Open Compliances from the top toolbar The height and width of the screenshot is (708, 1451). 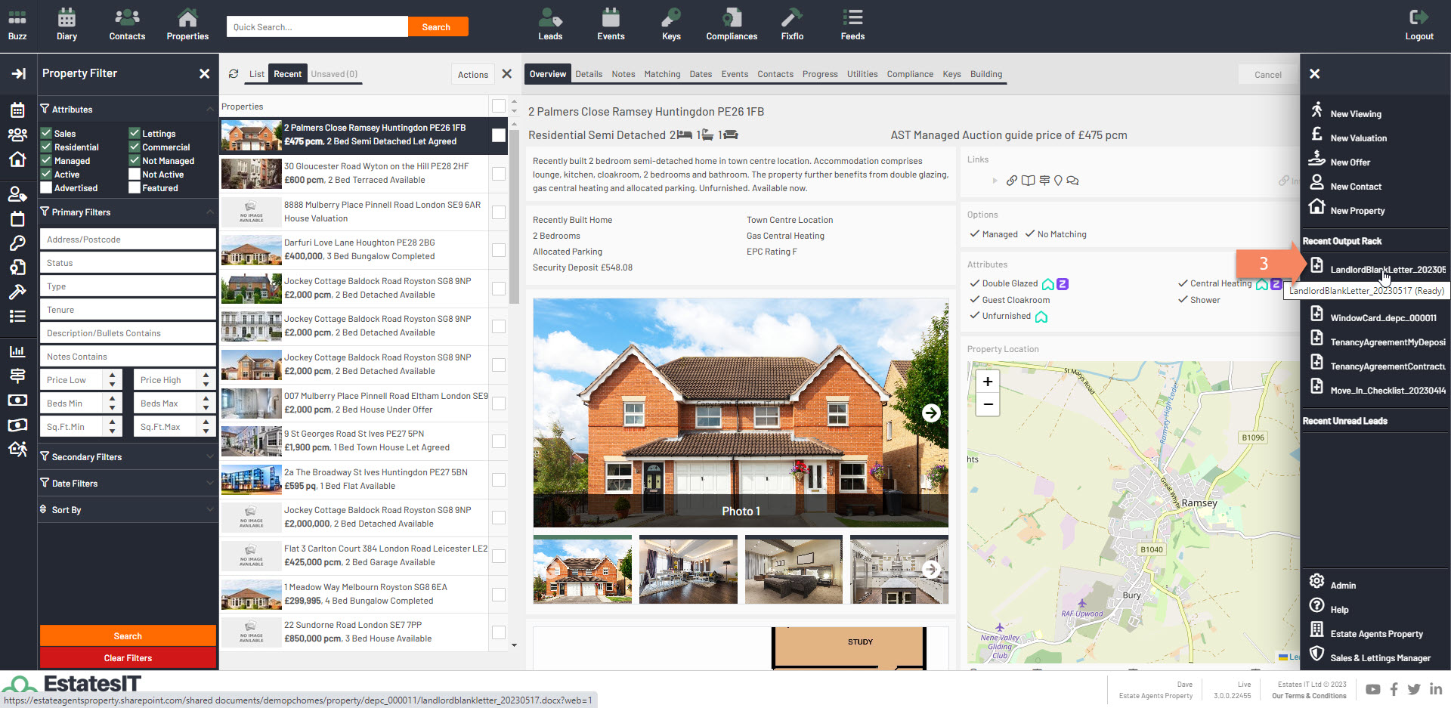point(731,18)
